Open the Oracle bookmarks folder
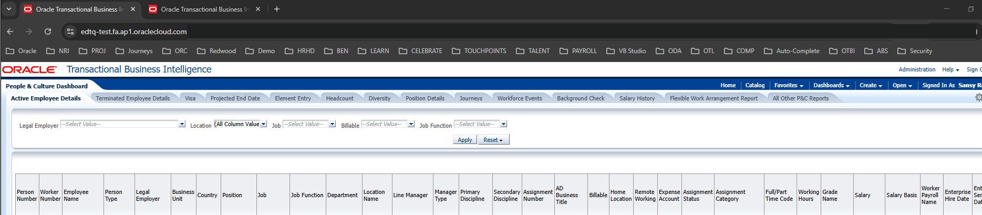 (21, 51)
